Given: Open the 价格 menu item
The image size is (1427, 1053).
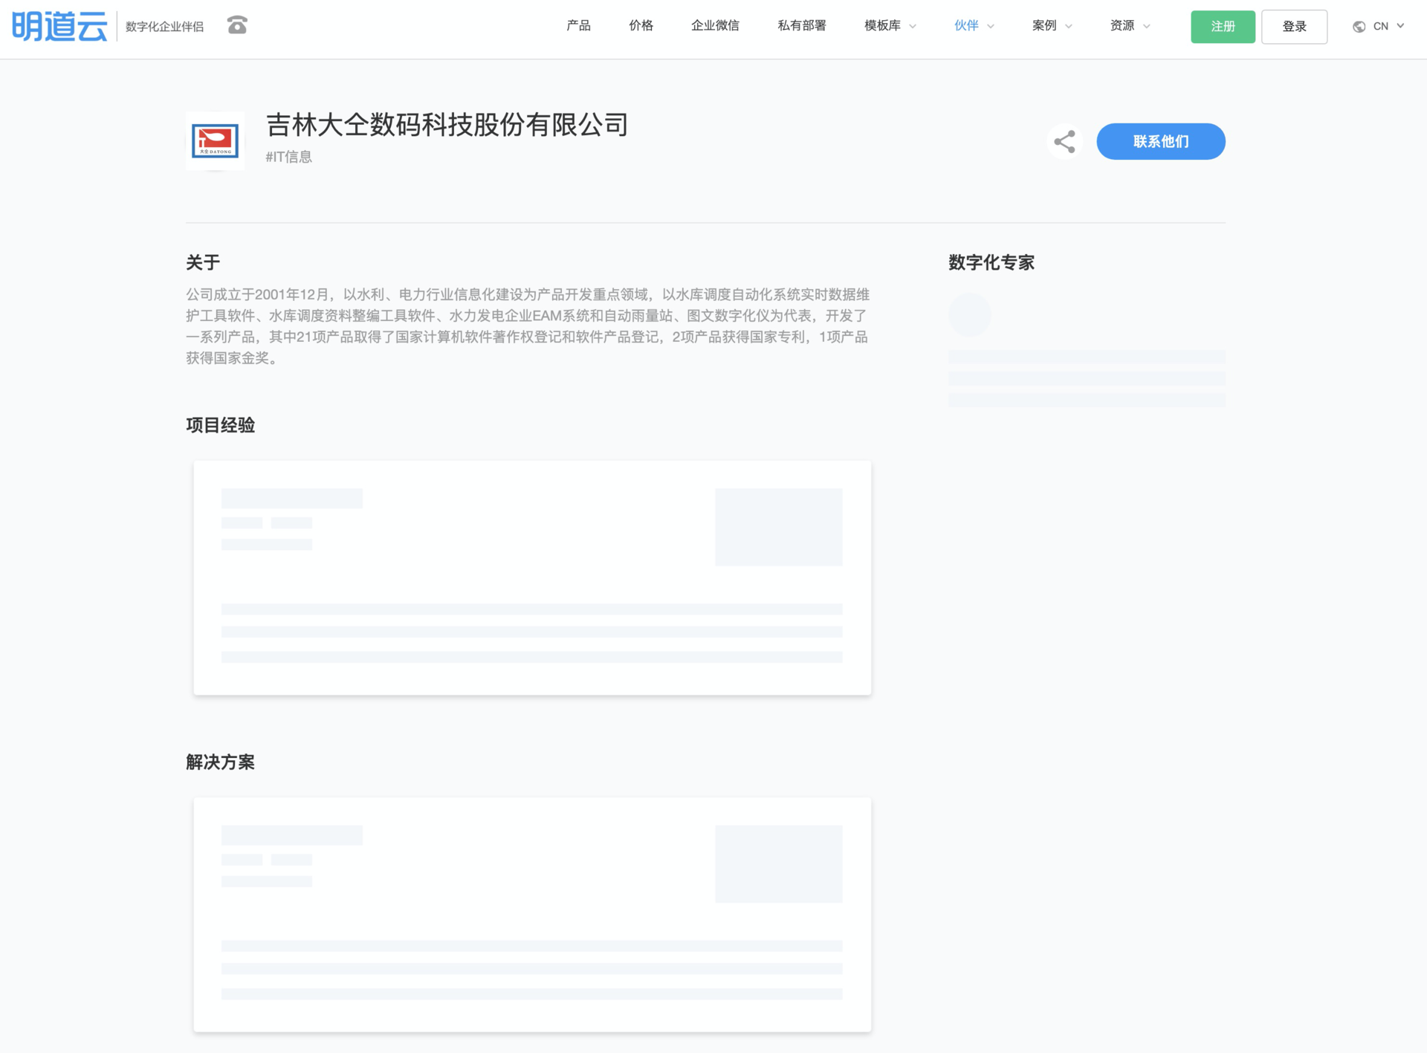Looking at the screenshot, I should click(641, 26).
